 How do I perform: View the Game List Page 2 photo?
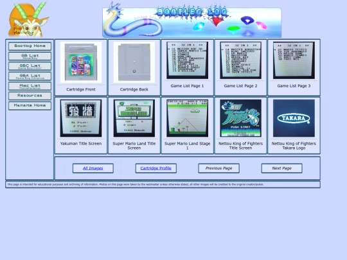click(x=240, y=60)
